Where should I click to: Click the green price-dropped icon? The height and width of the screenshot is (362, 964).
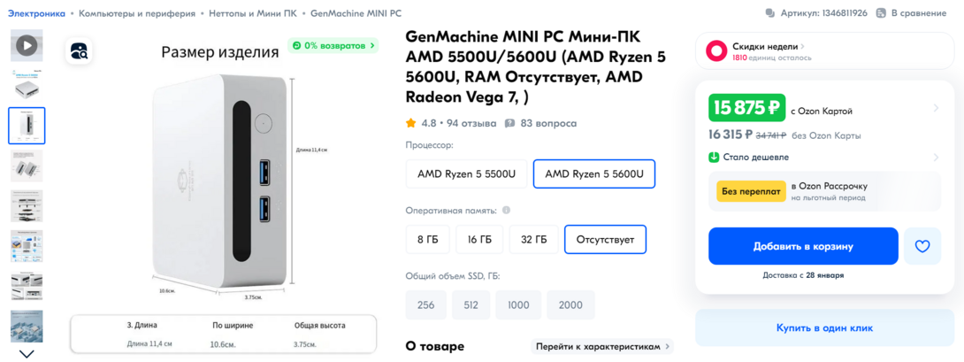tap(714, 158)
